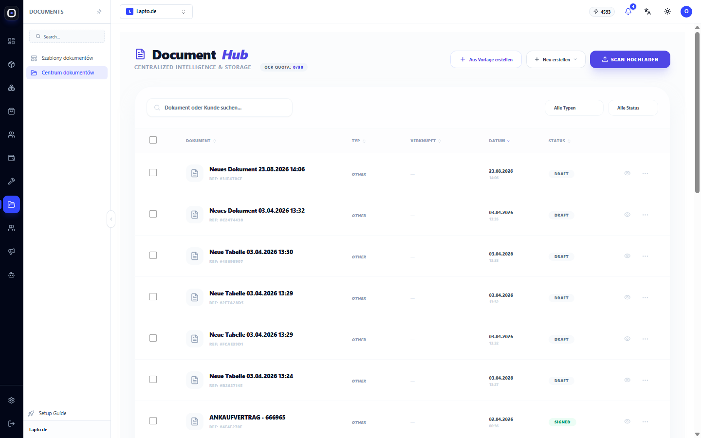701x438 pixels.
Task: Open the wrench tools sidebar icon
Action: point(12,182)
